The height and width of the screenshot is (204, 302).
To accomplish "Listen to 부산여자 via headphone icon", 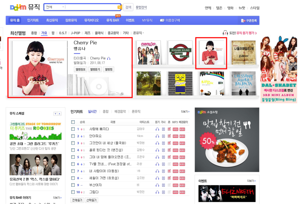I will click(157, 185).
